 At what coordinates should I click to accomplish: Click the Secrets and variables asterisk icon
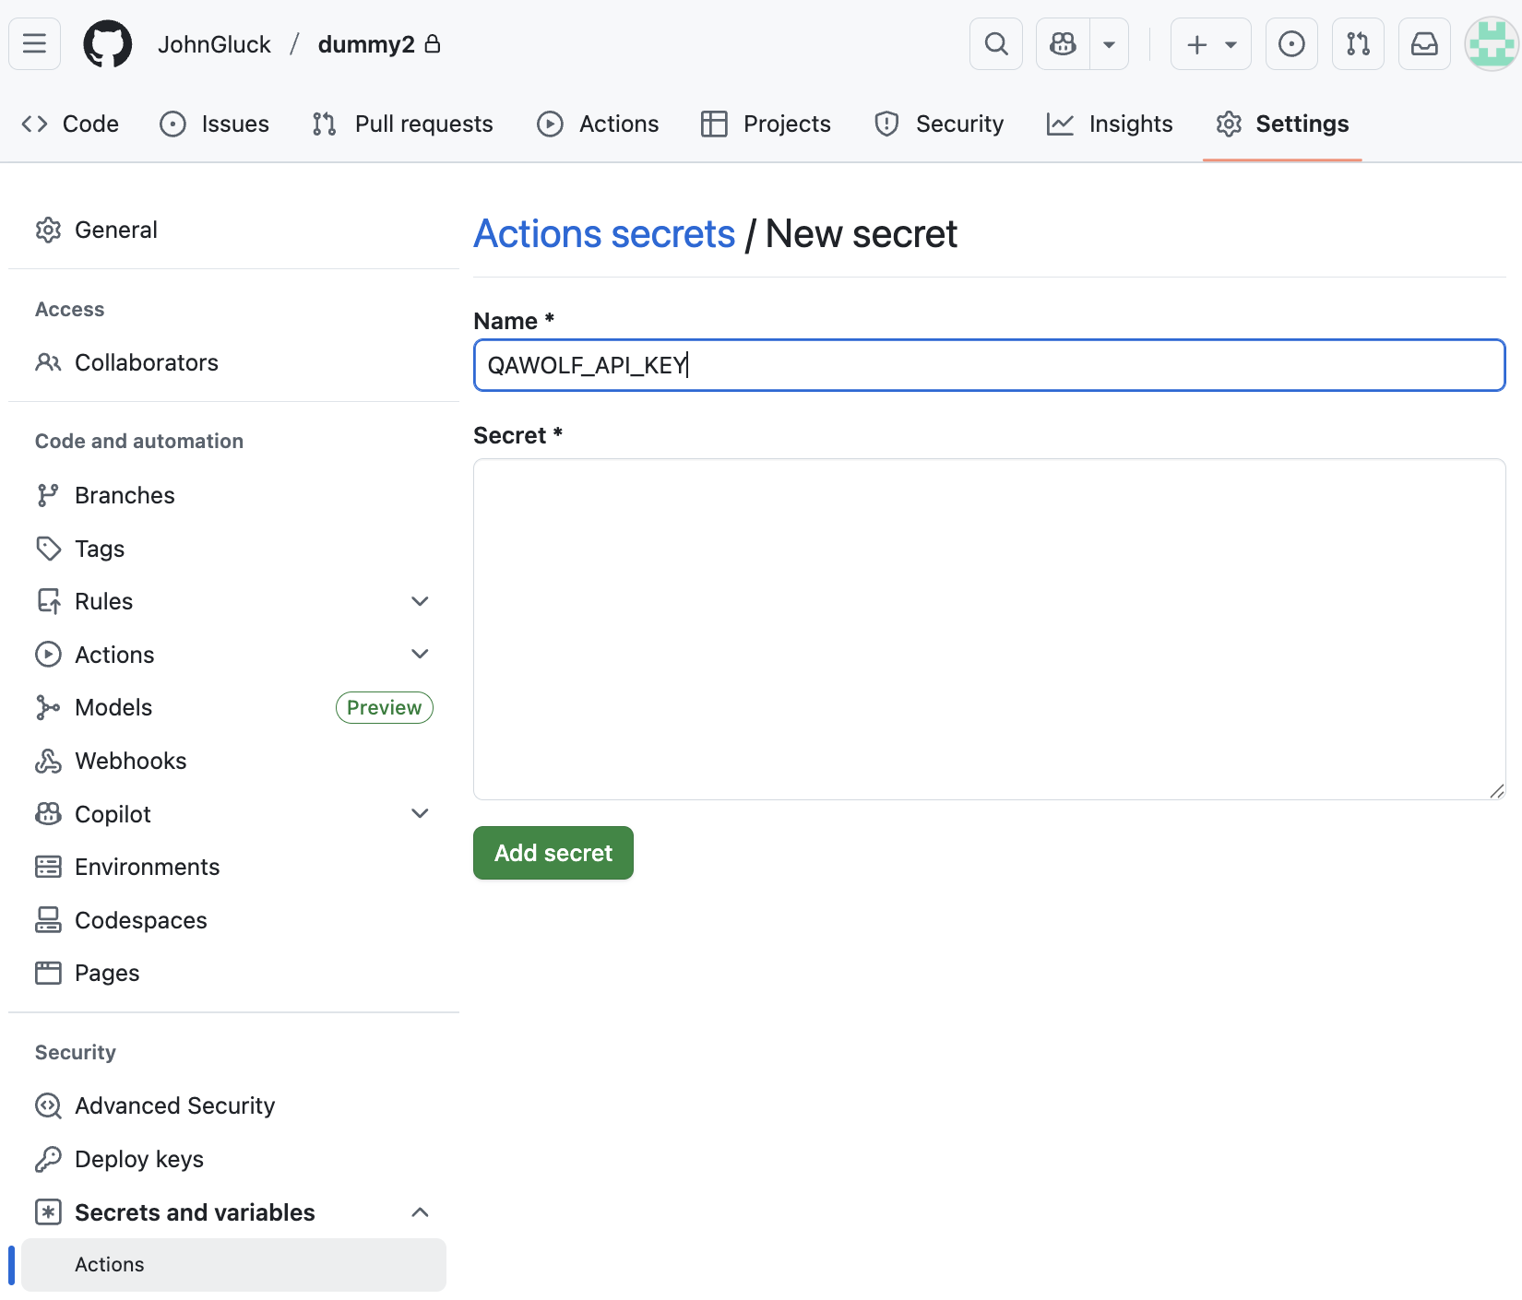pos(48,1212)
